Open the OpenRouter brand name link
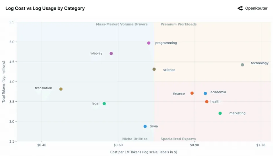Image resolution: width=273 pixels, height=156 pixels. point(256,8)
